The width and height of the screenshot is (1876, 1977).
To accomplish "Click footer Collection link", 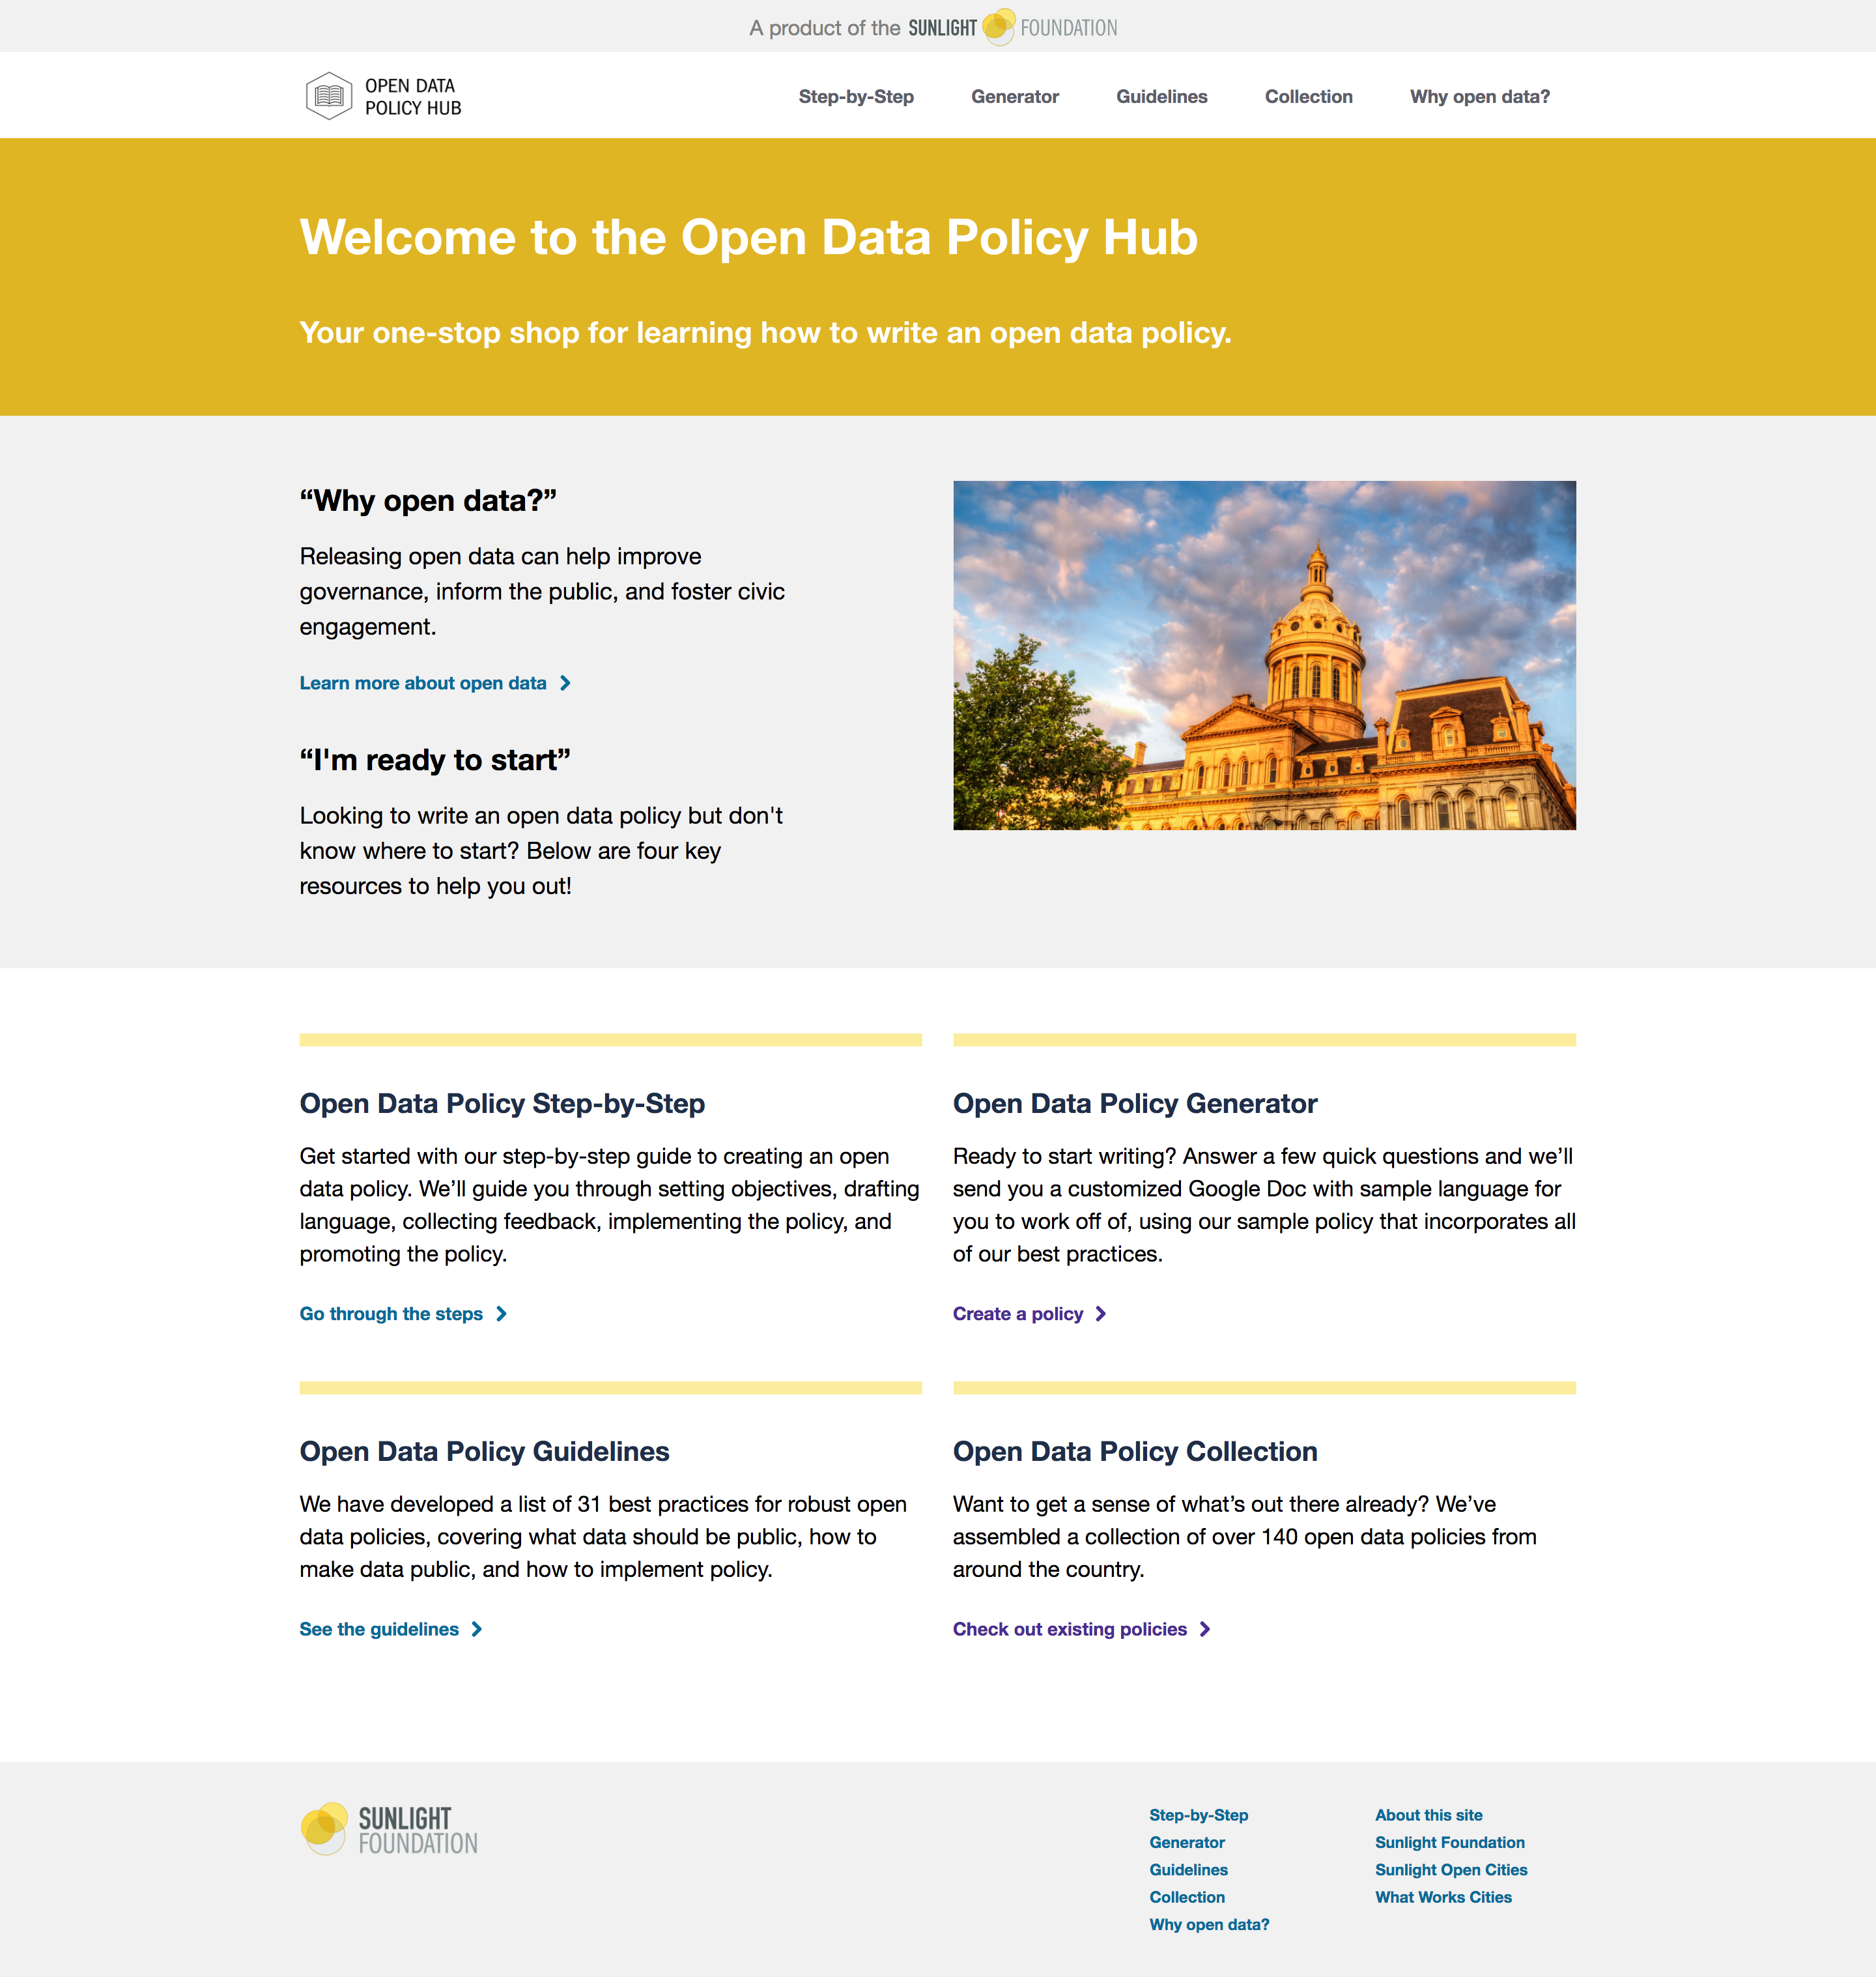I will click(x=1187, y=1897).
